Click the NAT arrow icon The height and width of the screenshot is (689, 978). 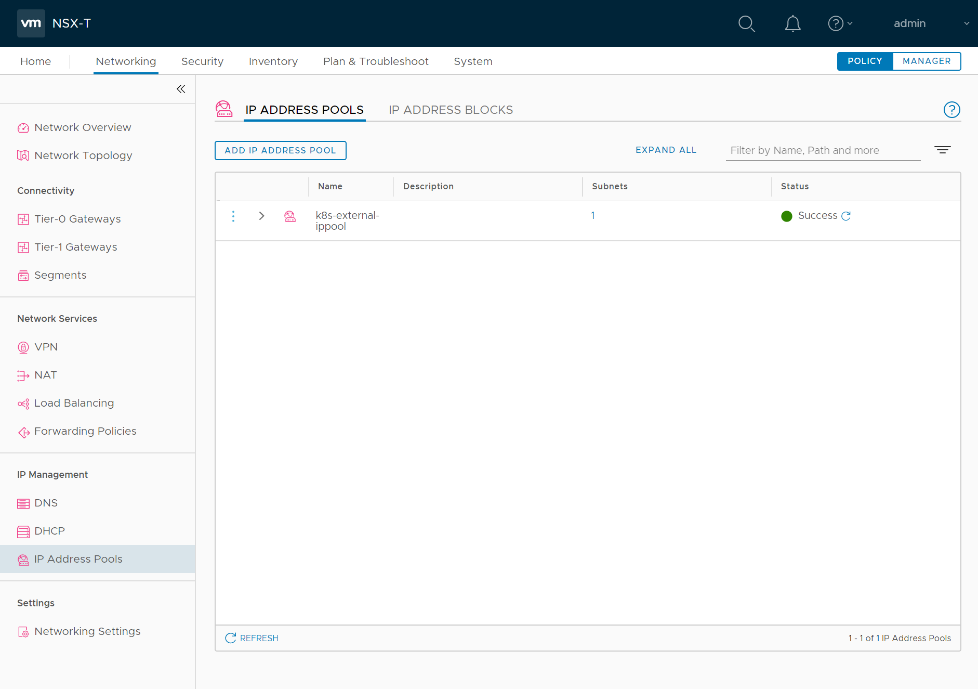pyautogui.click(x=23, y=375)
